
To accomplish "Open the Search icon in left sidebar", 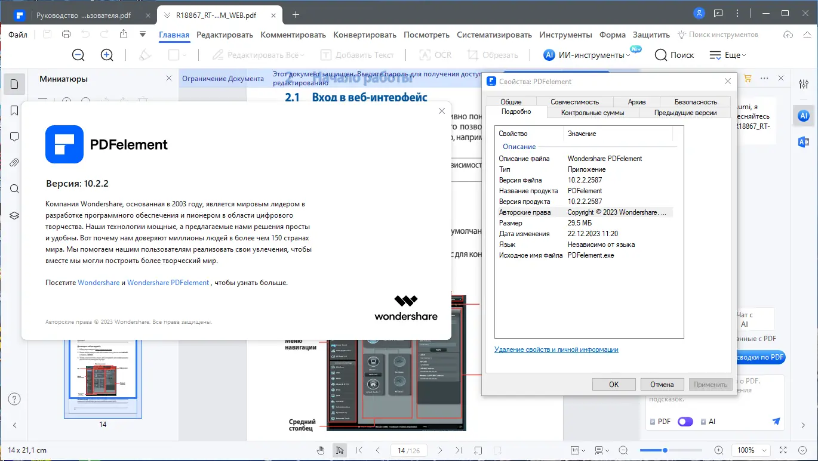I will 14,188.
